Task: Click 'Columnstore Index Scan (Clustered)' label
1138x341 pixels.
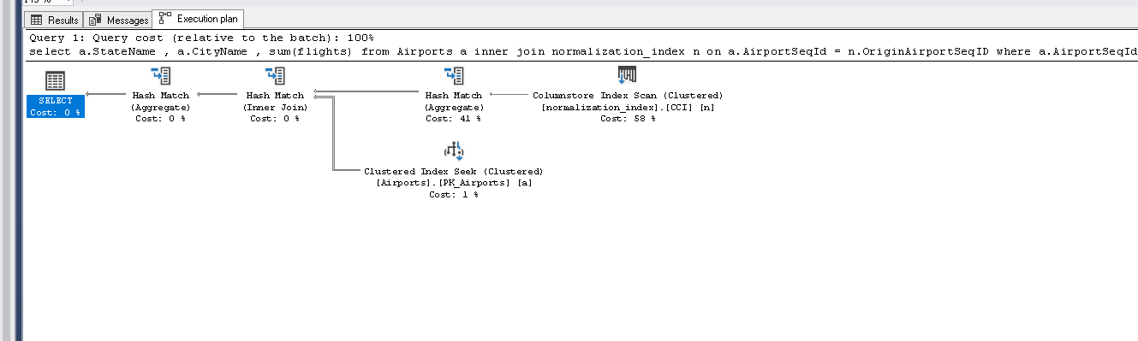Action: [x=628, y=95]
